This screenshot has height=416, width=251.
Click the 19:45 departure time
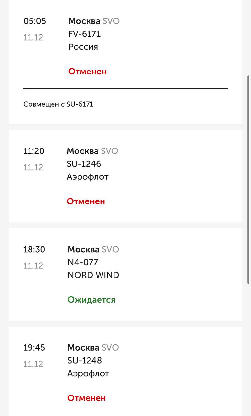[x=34, y=348]
